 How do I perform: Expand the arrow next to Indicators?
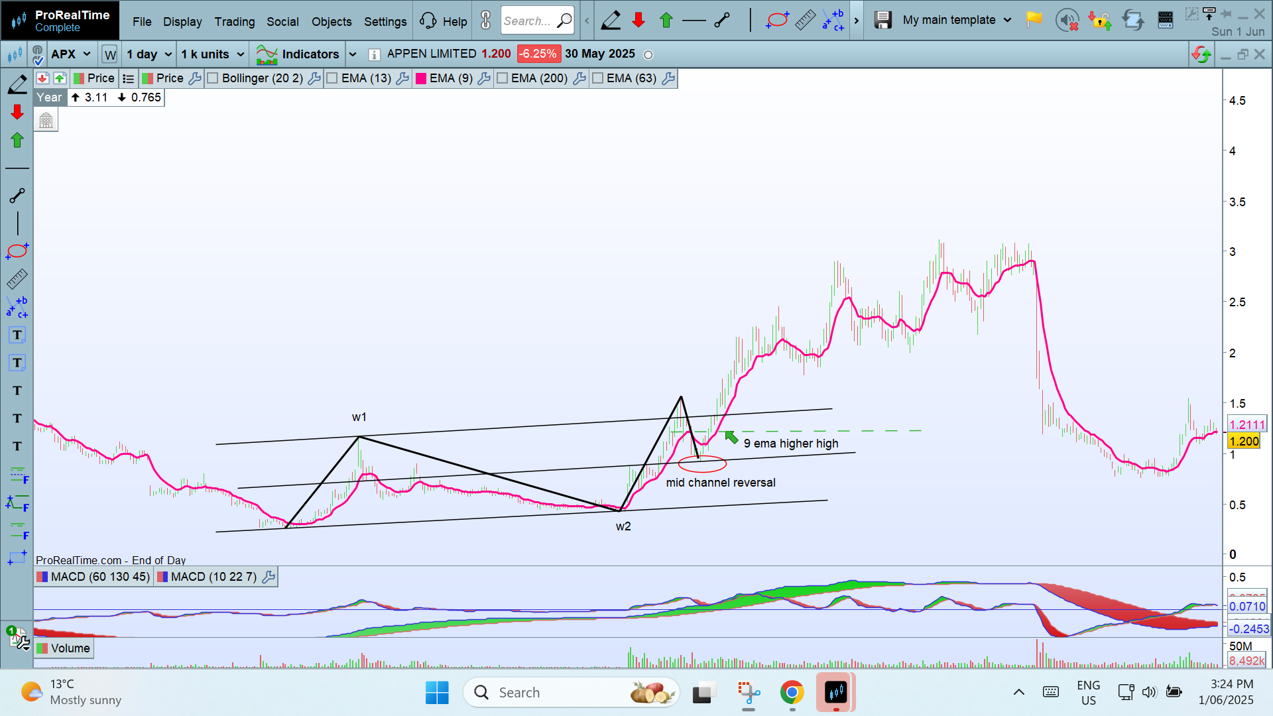click(x=353, y=54)
